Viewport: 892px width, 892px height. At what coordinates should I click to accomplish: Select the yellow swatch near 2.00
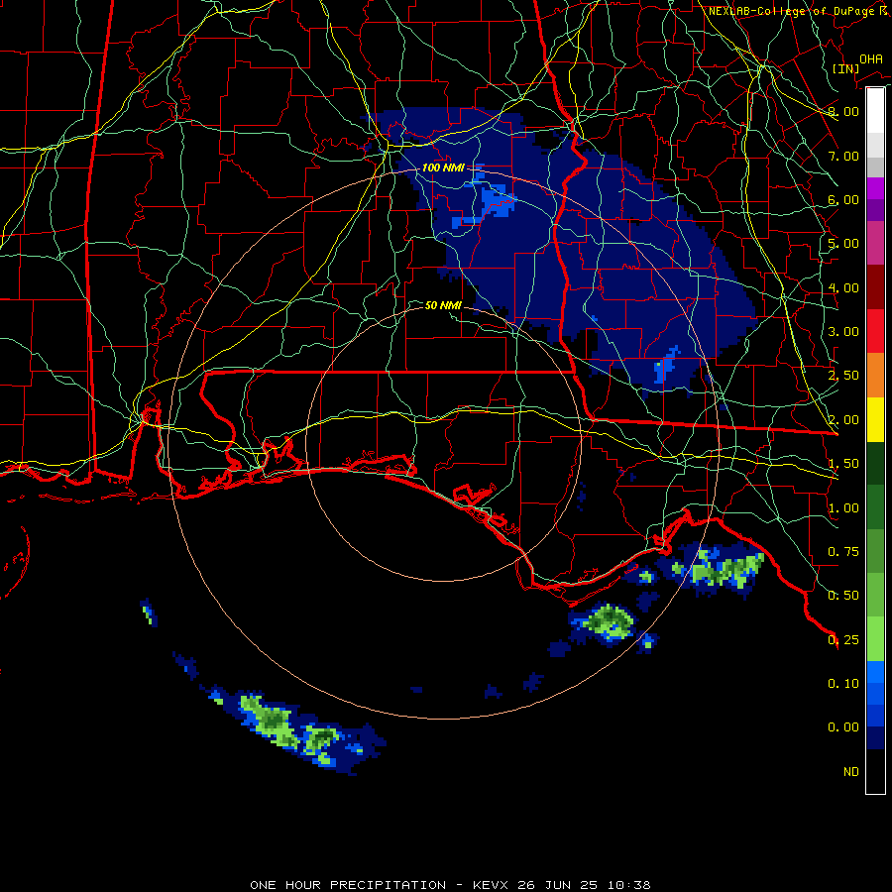pos(875,419)
